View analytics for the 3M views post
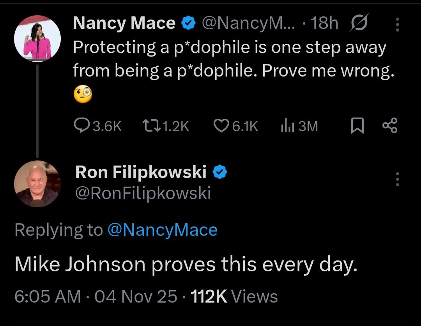This screenshot has height=326, width=421. 287,126
